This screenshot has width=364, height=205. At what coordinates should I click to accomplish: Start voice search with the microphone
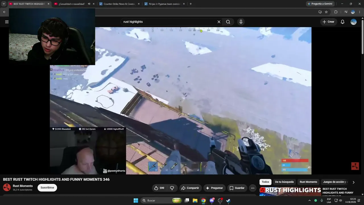click(x=241, y=22)
